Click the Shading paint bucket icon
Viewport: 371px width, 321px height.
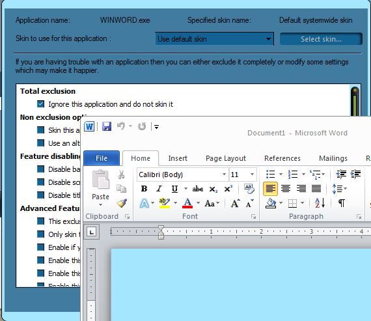coord(271,203)
